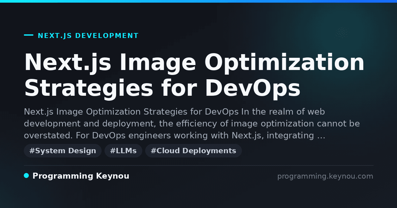Click the #LLMs tag pill

(123, 151)
